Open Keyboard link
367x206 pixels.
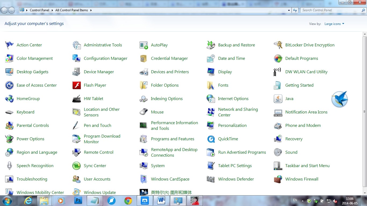[x=26, y=112]
